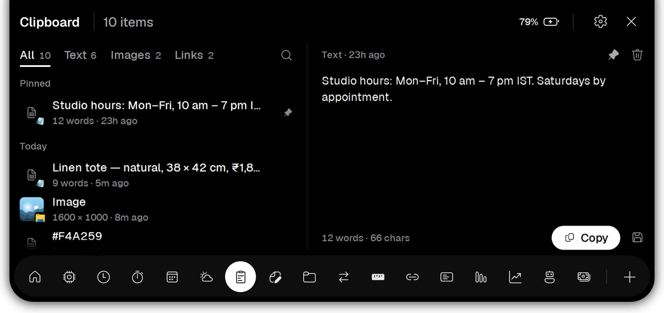
Task: Open the Image clip thumbnail
Action: 32,210
